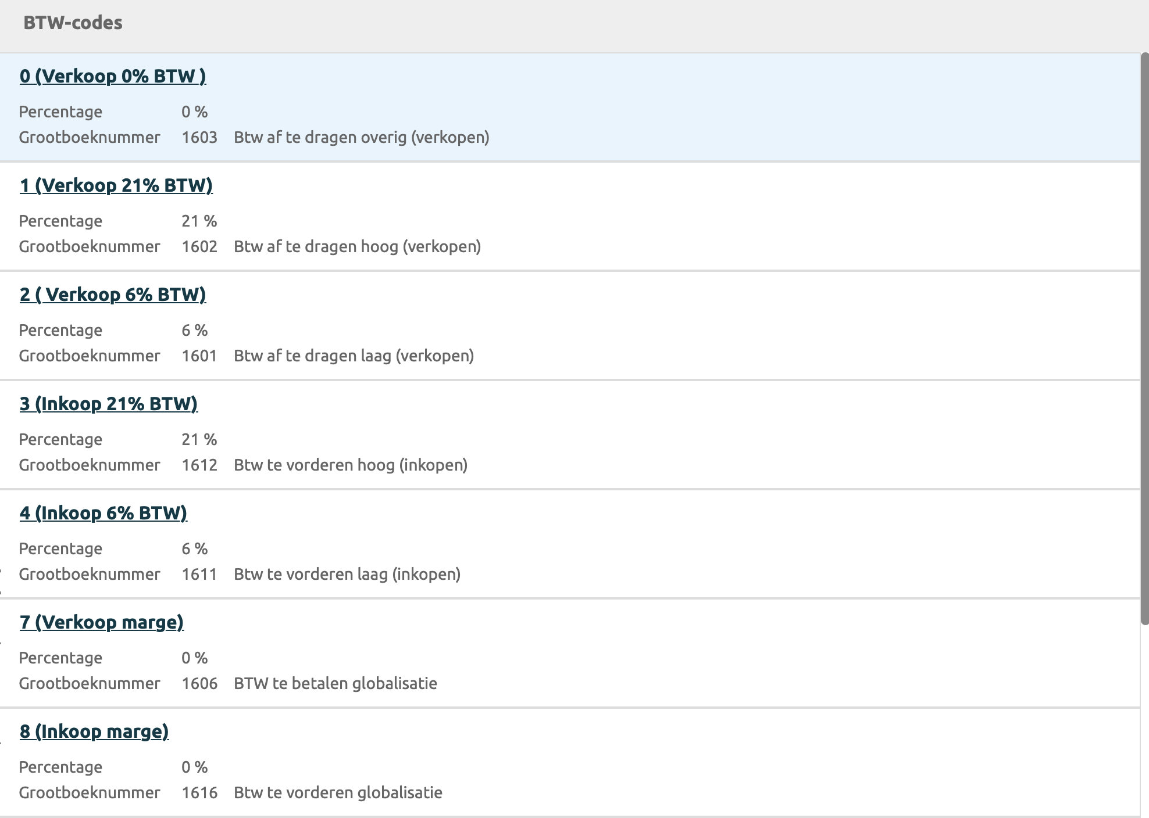Viewport: 1149px width, 818px height.
Task: Click the '2 ( Verkoop 6% BTW)' link
Action: (113, 295)
